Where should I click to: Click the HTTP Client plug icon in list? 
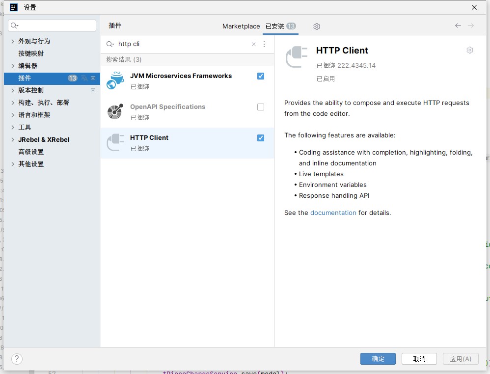tap(115, 142)
